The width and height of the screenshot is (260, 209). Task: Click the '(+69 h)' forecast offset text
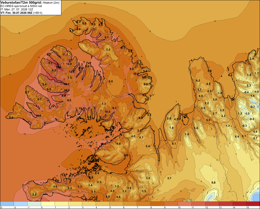pos(38,13)
